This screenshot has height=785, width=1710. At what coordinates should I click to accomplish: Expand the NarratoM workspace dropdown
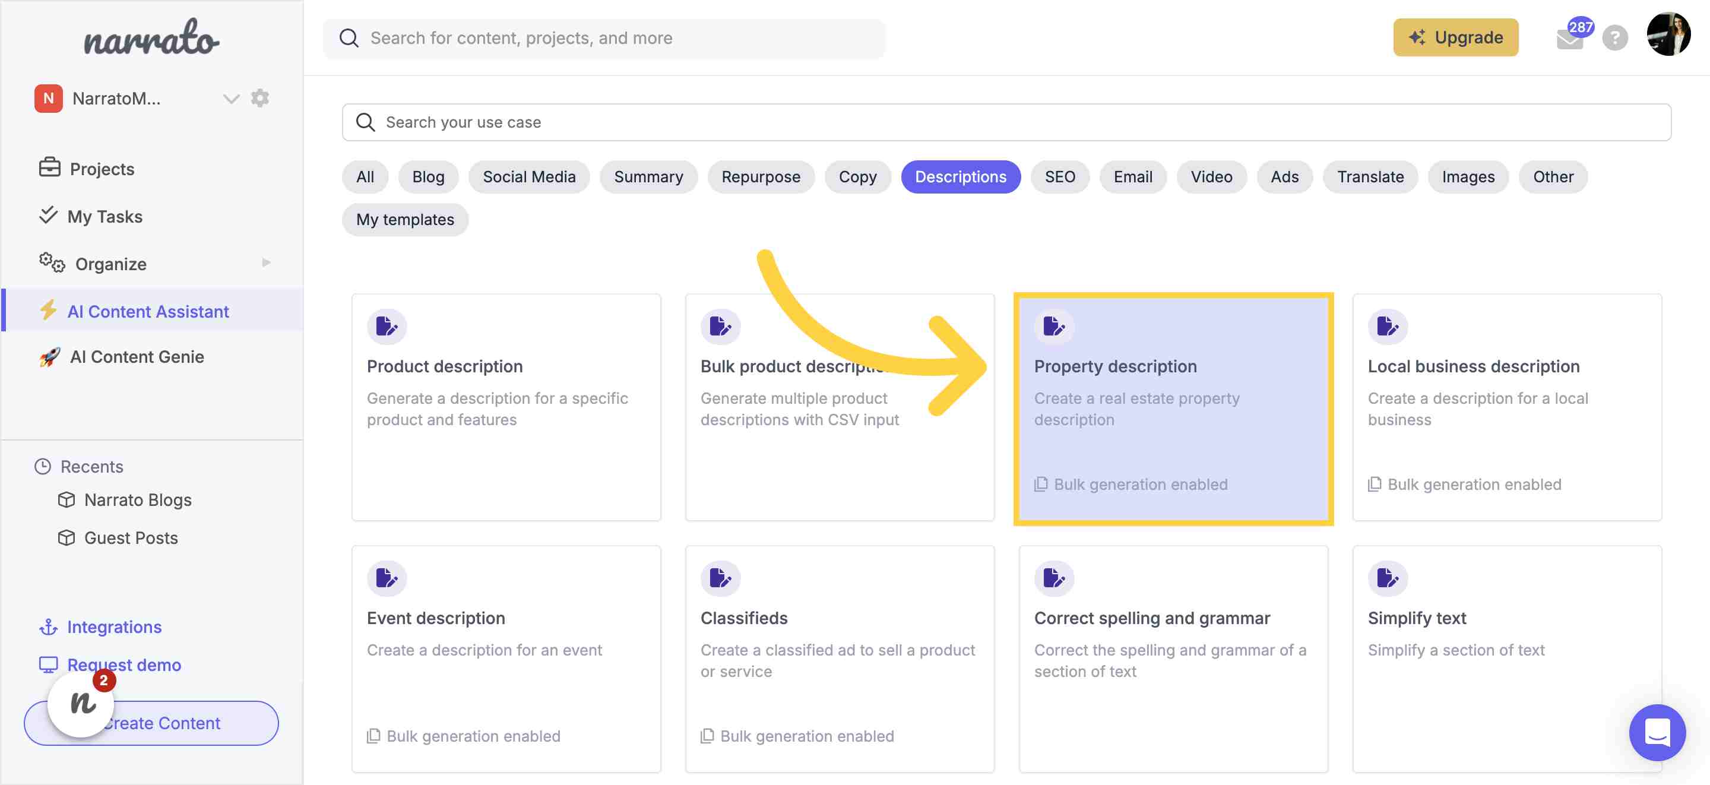(230, 99)
